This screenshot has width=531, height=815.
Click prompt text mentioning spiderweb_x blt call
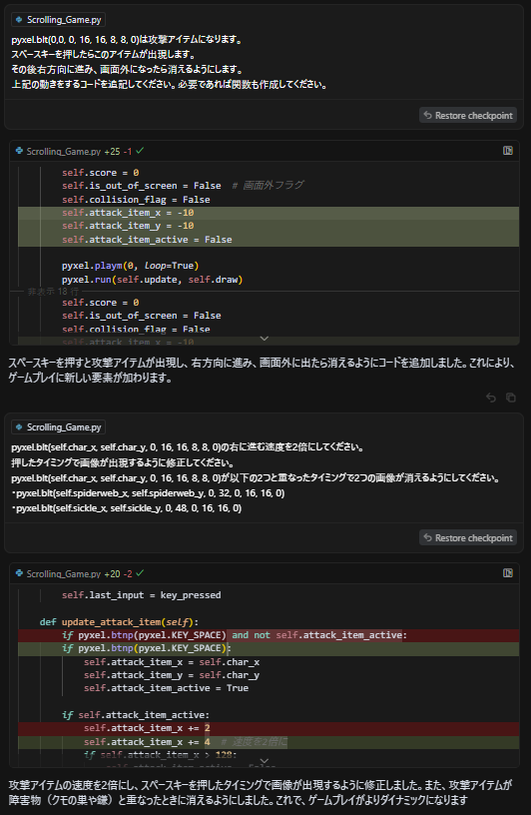pos(148,492)
